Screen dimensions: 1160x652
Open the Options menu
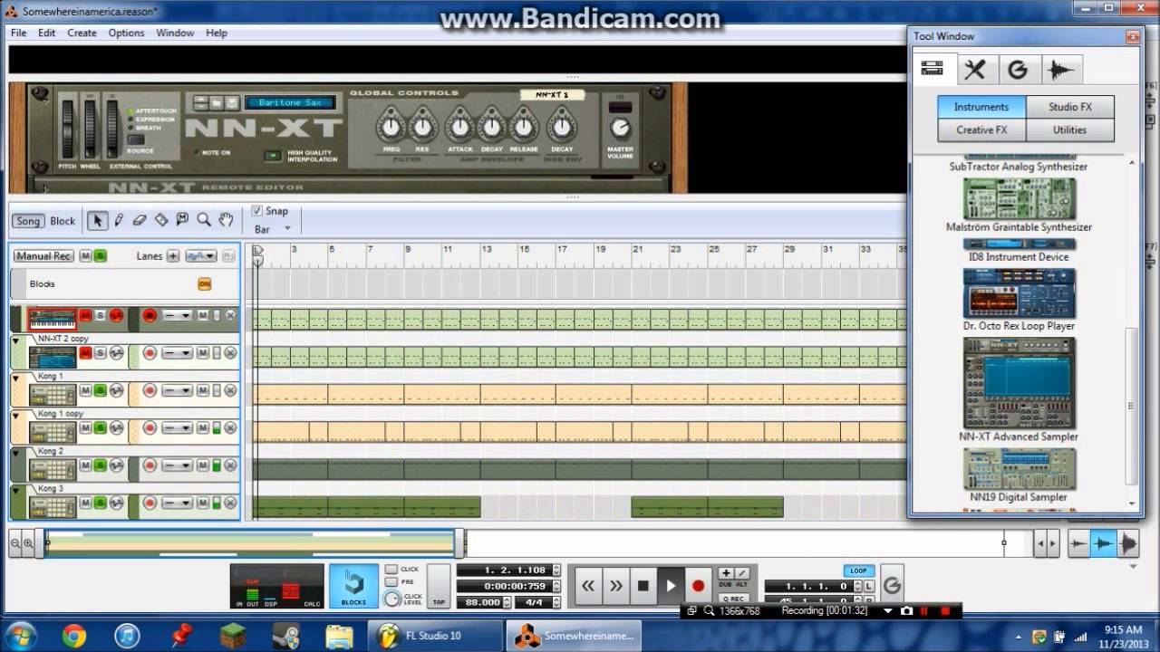[x=126, y=33]
